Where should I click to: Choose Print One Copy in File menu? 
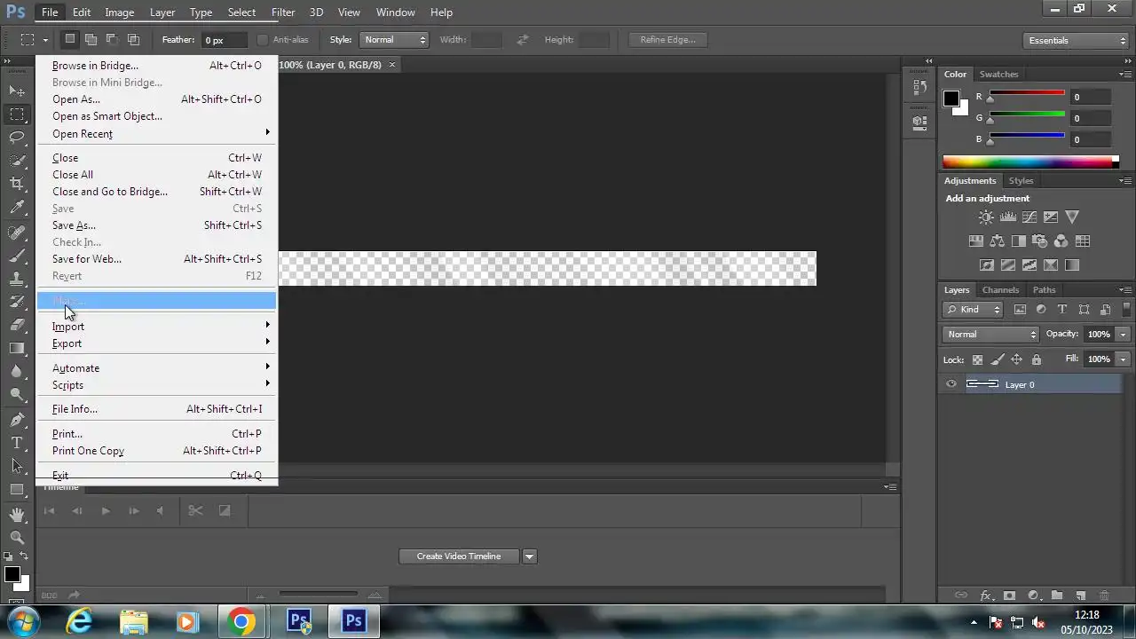point(157,451)
